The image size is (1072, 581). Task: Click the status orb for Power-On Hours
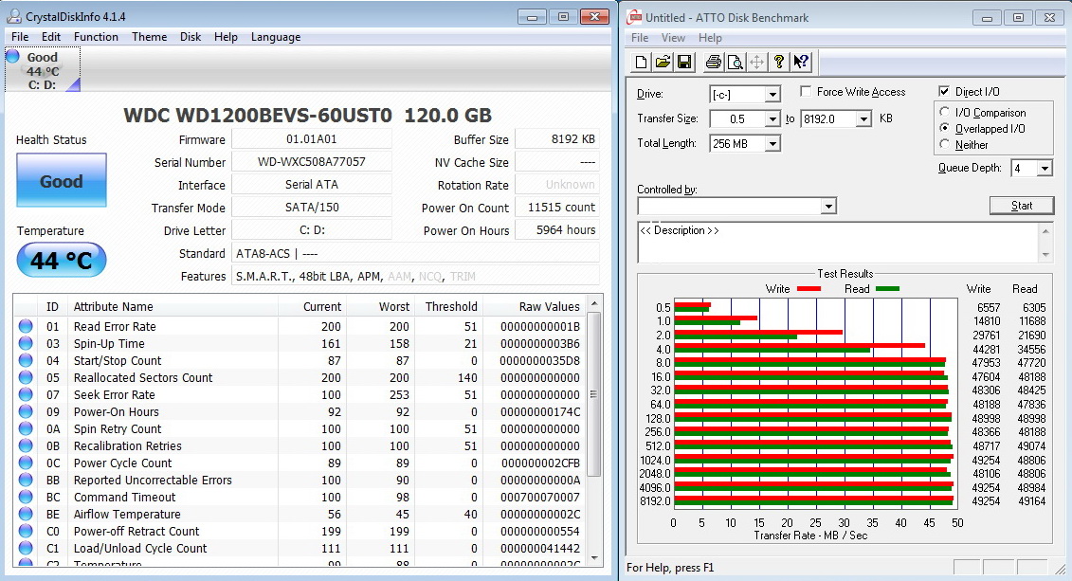click(26, 411)
